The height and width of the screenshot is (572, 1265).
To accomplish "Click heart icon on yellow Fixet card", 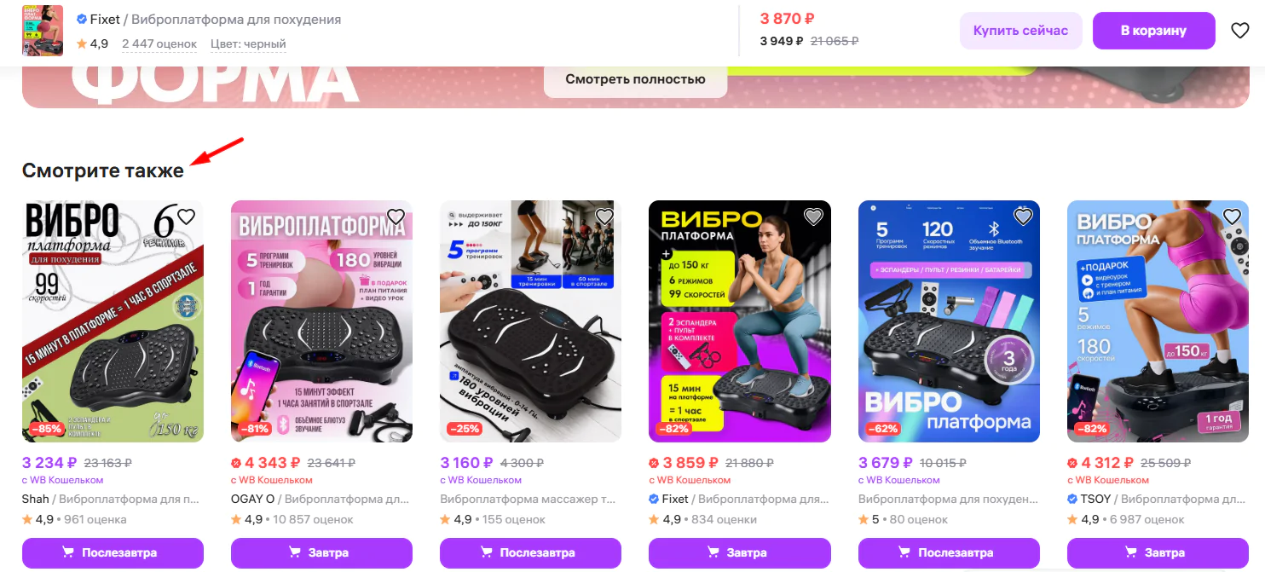I will click(x=813, y=217).
